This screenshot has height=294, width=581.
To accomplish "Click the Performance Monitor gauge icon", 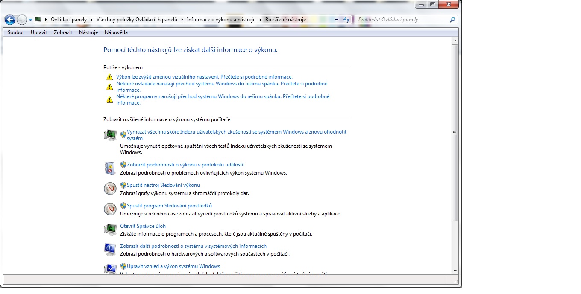I will click(110, 189).
